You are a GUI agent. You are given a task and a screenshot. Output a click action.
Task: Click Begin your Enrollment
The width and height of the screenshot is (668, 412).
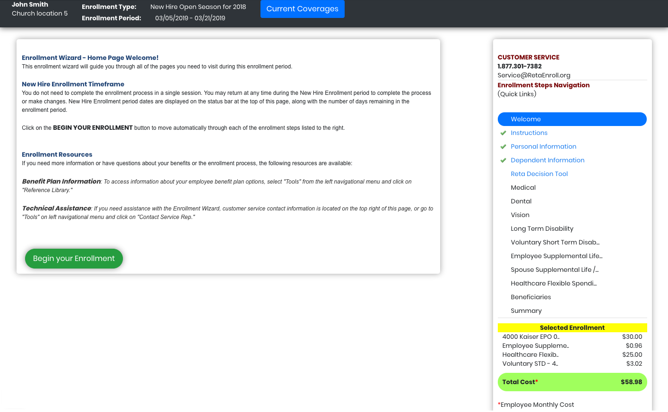tap(74, 258)
